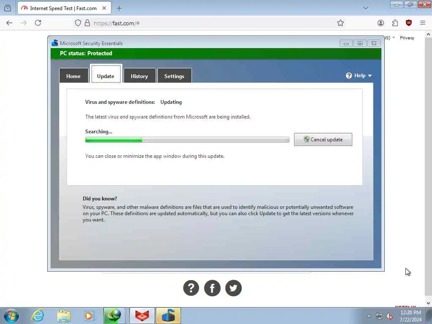Open the uBlock Origin extension icon

pyautogui.click(x=409, y=23)
